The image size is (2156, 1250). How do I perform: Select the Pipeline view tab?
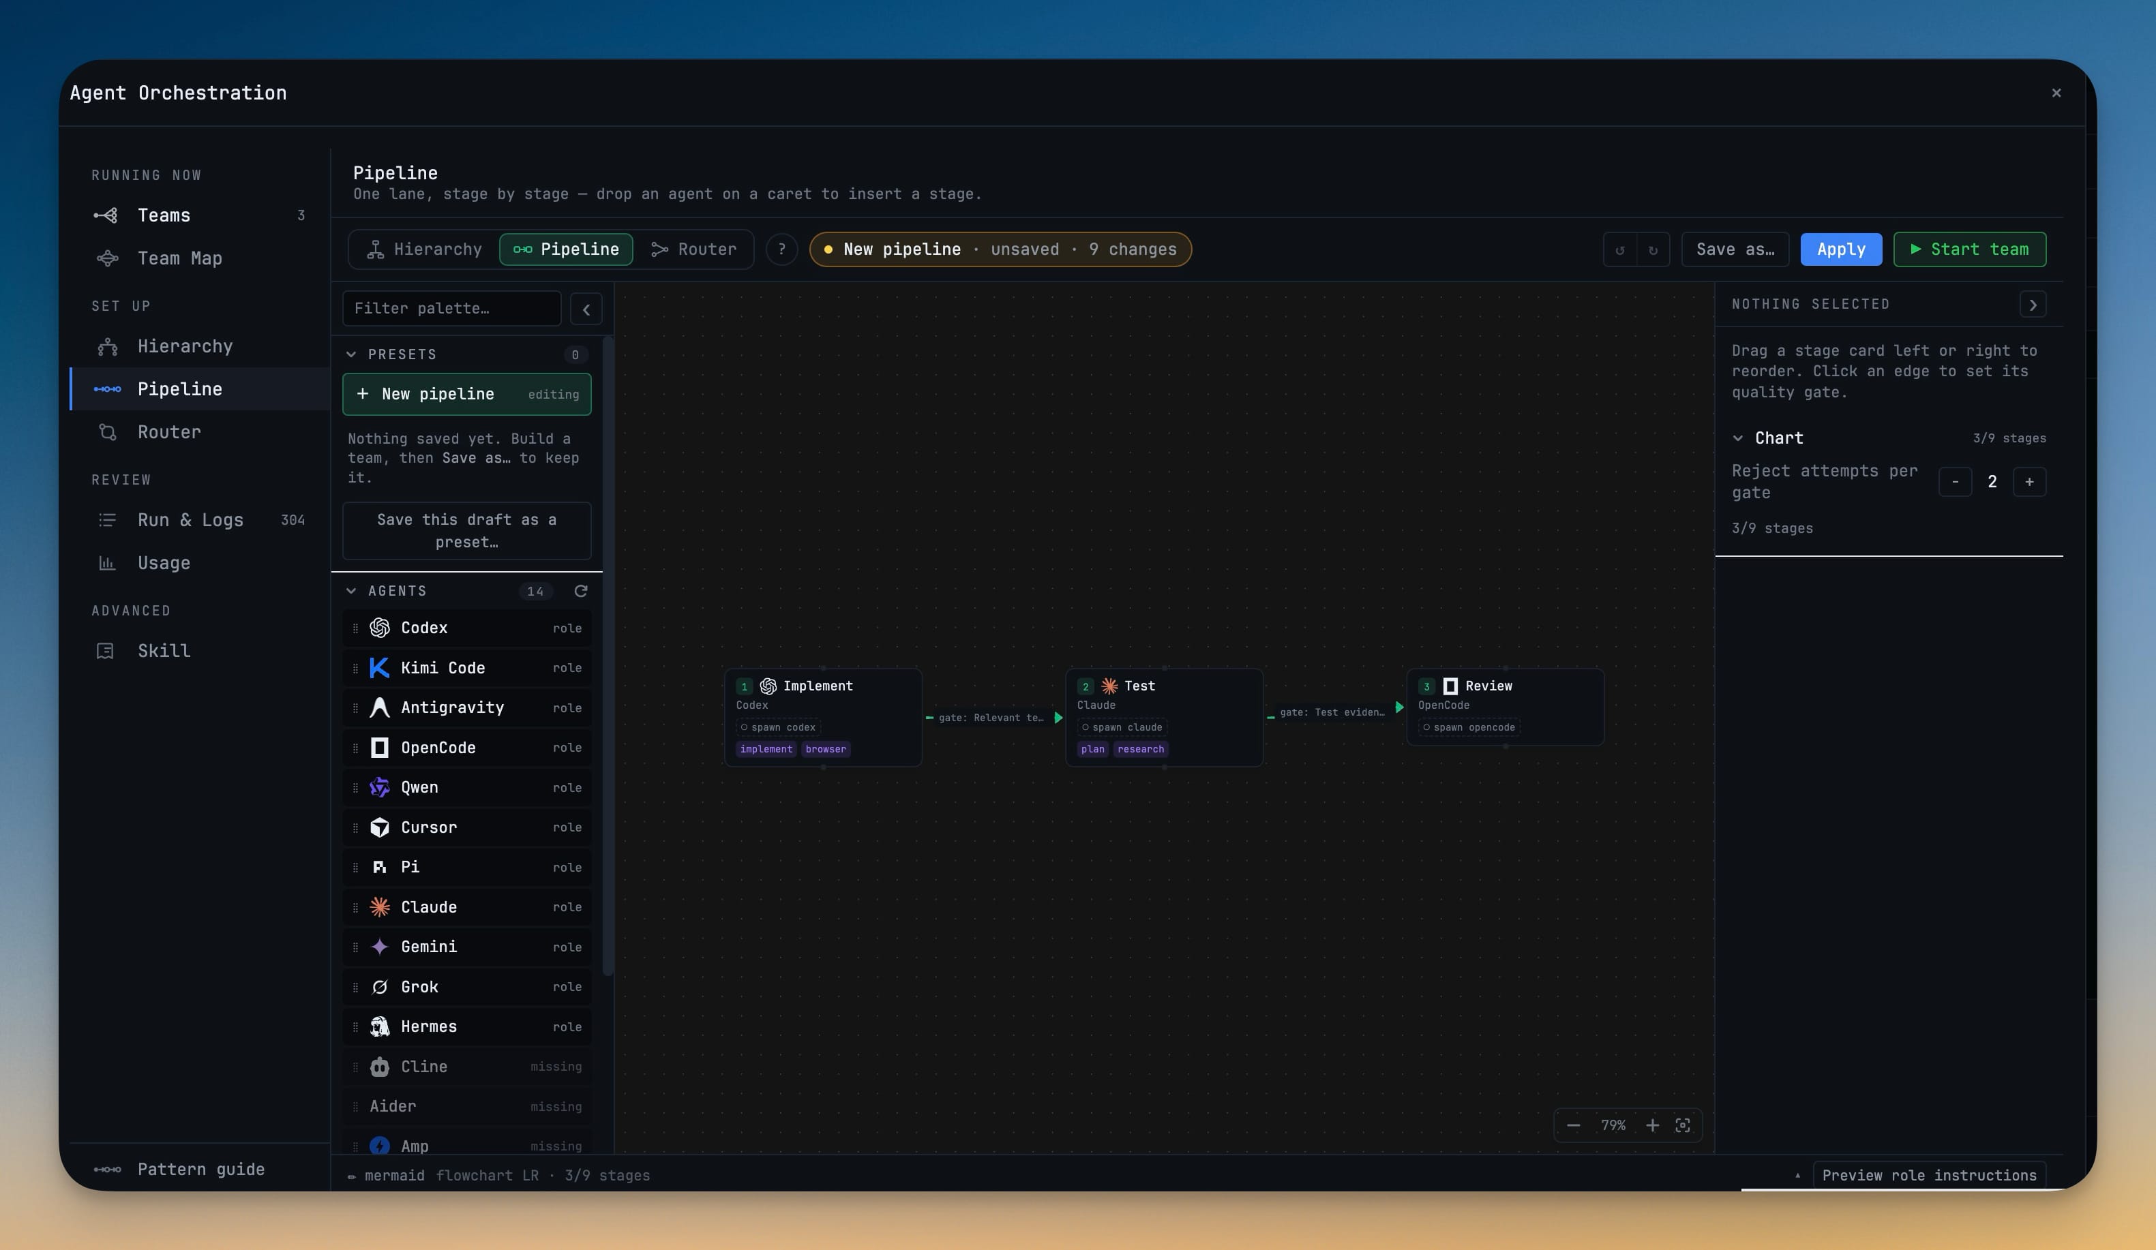(x=567, y=249)
